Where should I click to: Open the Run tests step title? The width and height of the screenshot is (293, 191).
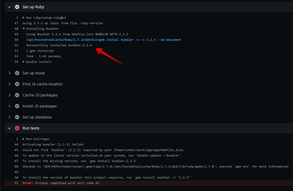31,128
